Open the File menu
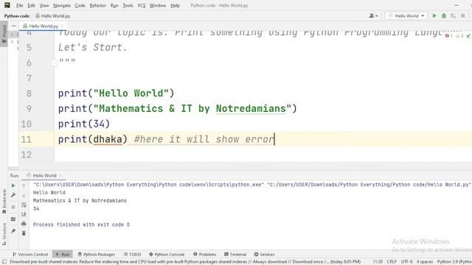 [20, 5]
